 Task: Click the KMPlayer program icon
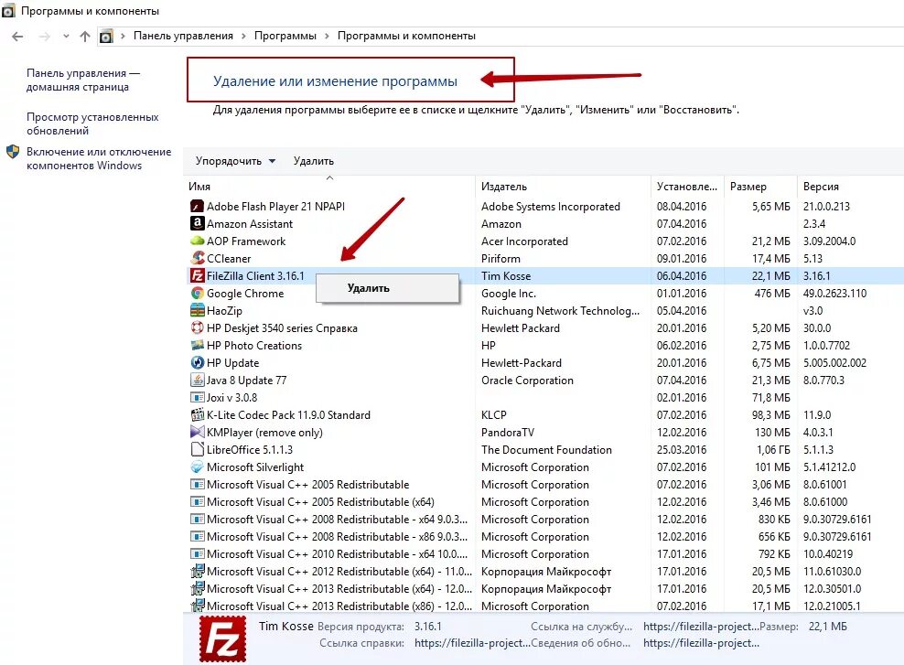pos(197,432)
